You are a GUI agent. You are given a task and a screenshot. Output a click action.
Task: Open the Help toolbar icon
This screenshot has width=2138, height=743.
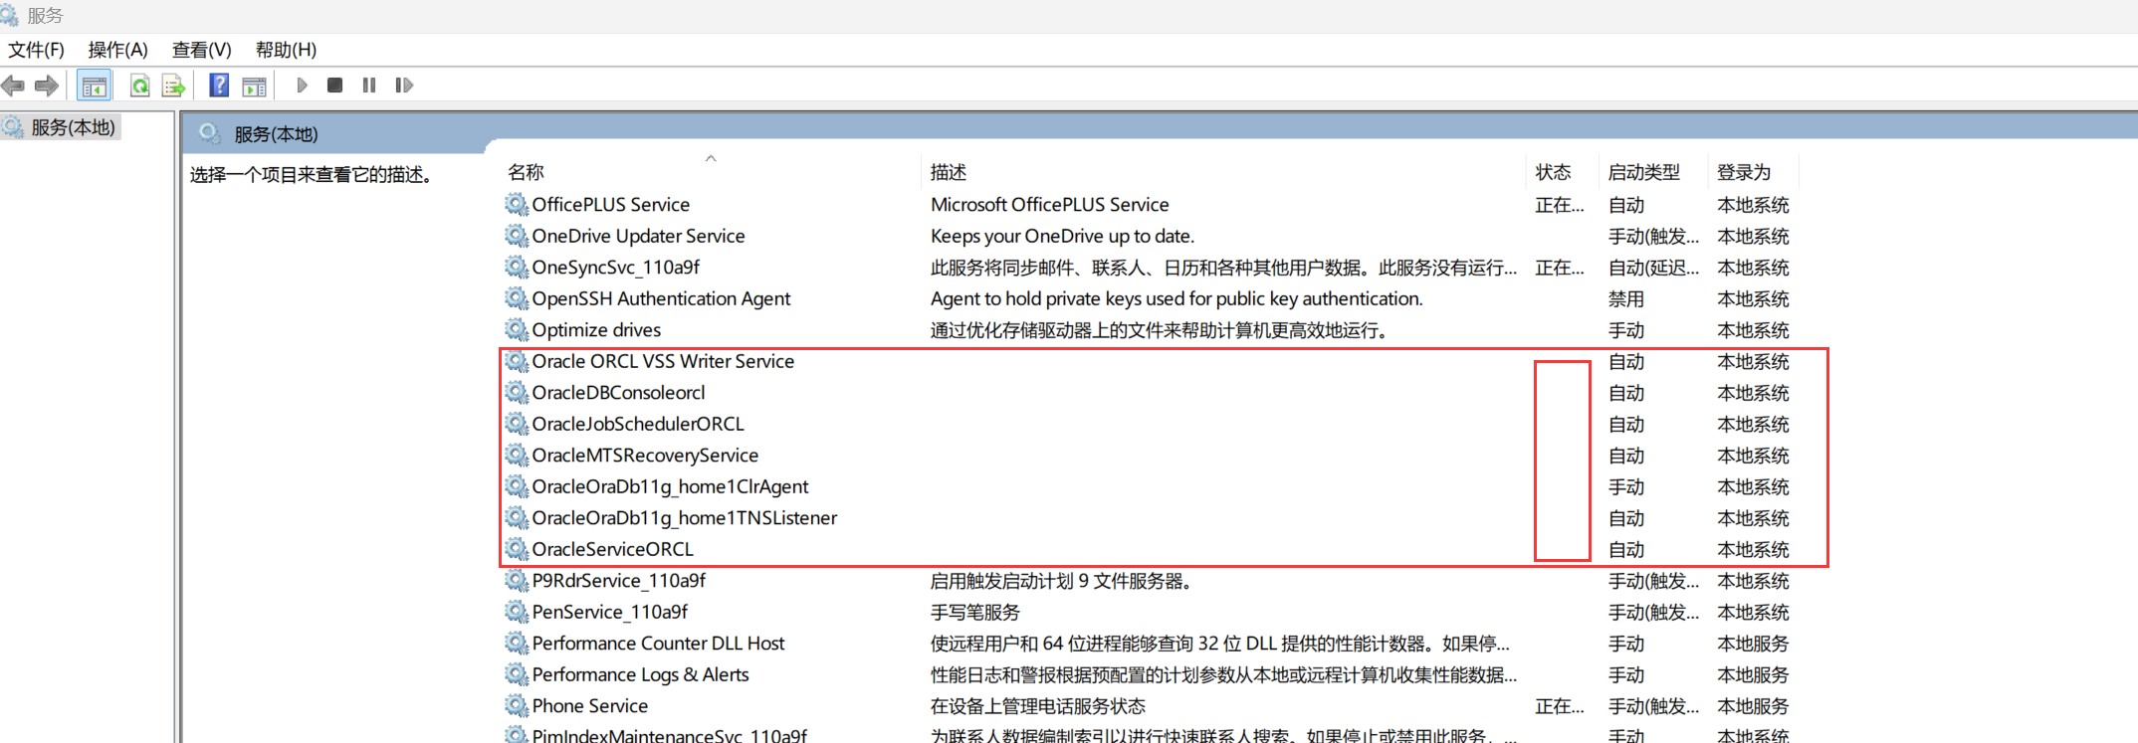coord(219,86)
